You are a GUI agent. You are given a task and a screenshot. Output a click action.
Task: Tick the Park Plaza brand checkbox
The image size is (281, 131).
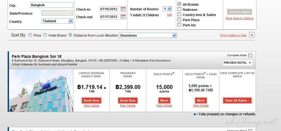[x=180, y=20]
